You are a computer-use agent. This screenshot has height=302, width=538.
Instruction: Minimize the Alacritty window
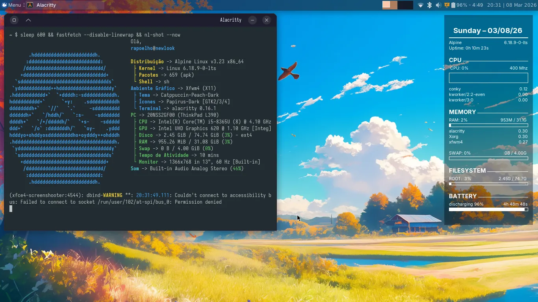252,20
